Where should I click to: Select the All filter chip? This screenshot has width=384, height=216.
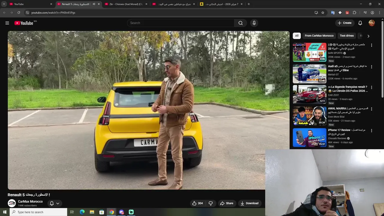click(297, 36)
